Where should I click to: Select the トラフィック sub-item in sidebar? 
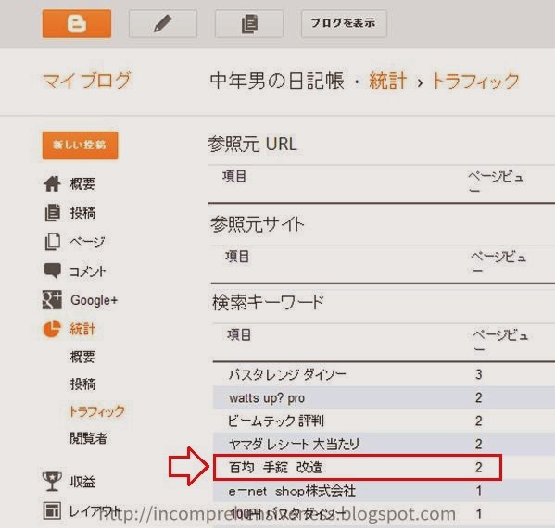97,411
